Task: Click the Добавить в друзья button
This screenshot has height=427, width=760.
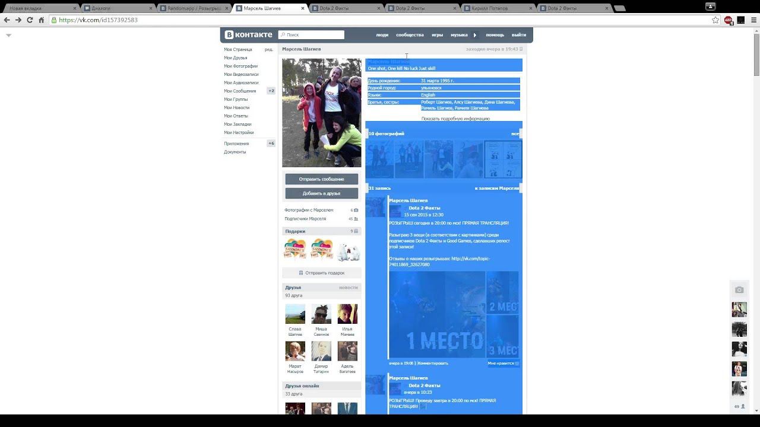Action: coord(321,193)
